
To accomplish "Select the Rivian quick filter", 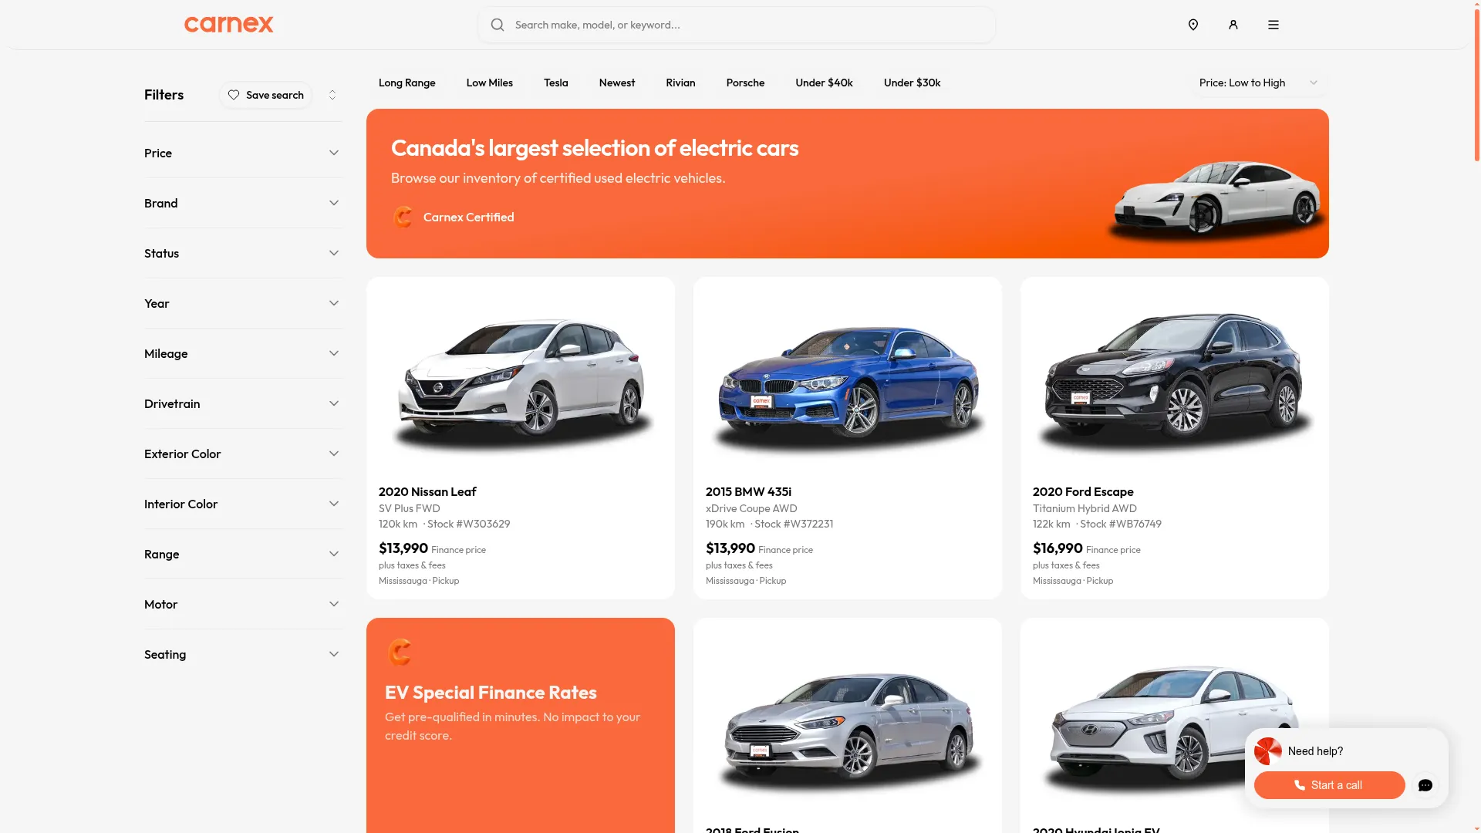I will click(680, 83).
